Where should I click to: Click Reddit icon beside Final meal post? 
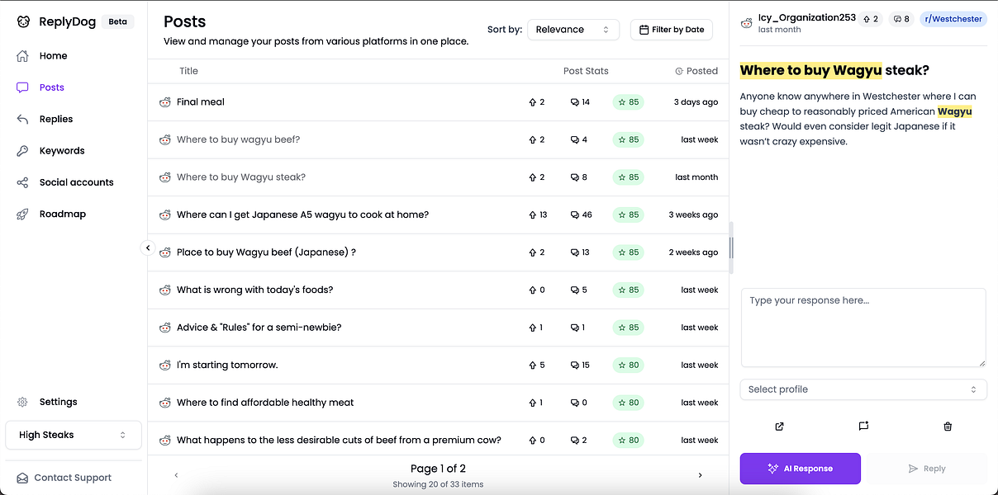[164, 102]
